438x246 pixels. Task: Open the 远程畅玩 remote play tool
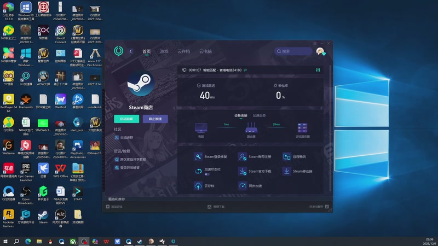tap(295, 157)
